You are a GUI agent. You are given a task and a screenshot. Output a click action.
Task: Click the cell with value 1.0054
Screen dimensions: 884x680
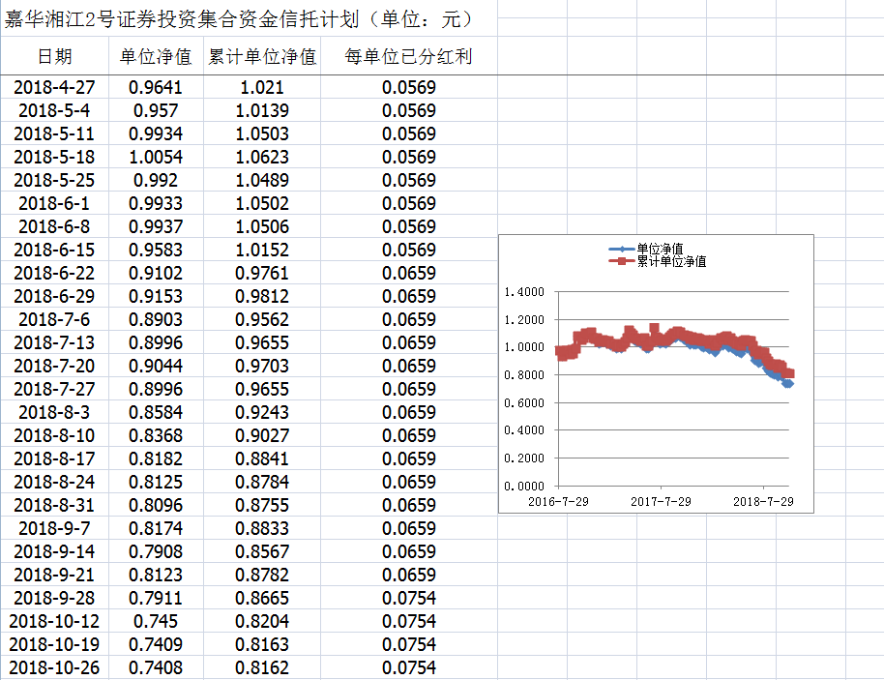(156, 156)
